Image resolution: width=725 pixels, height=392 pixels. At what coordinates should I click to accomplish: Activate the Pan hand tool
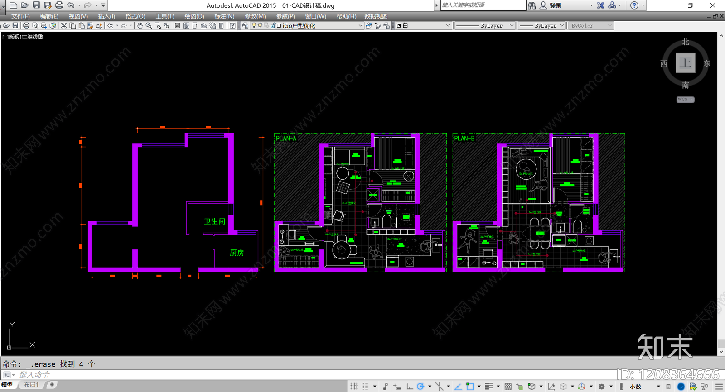point(140,26)
